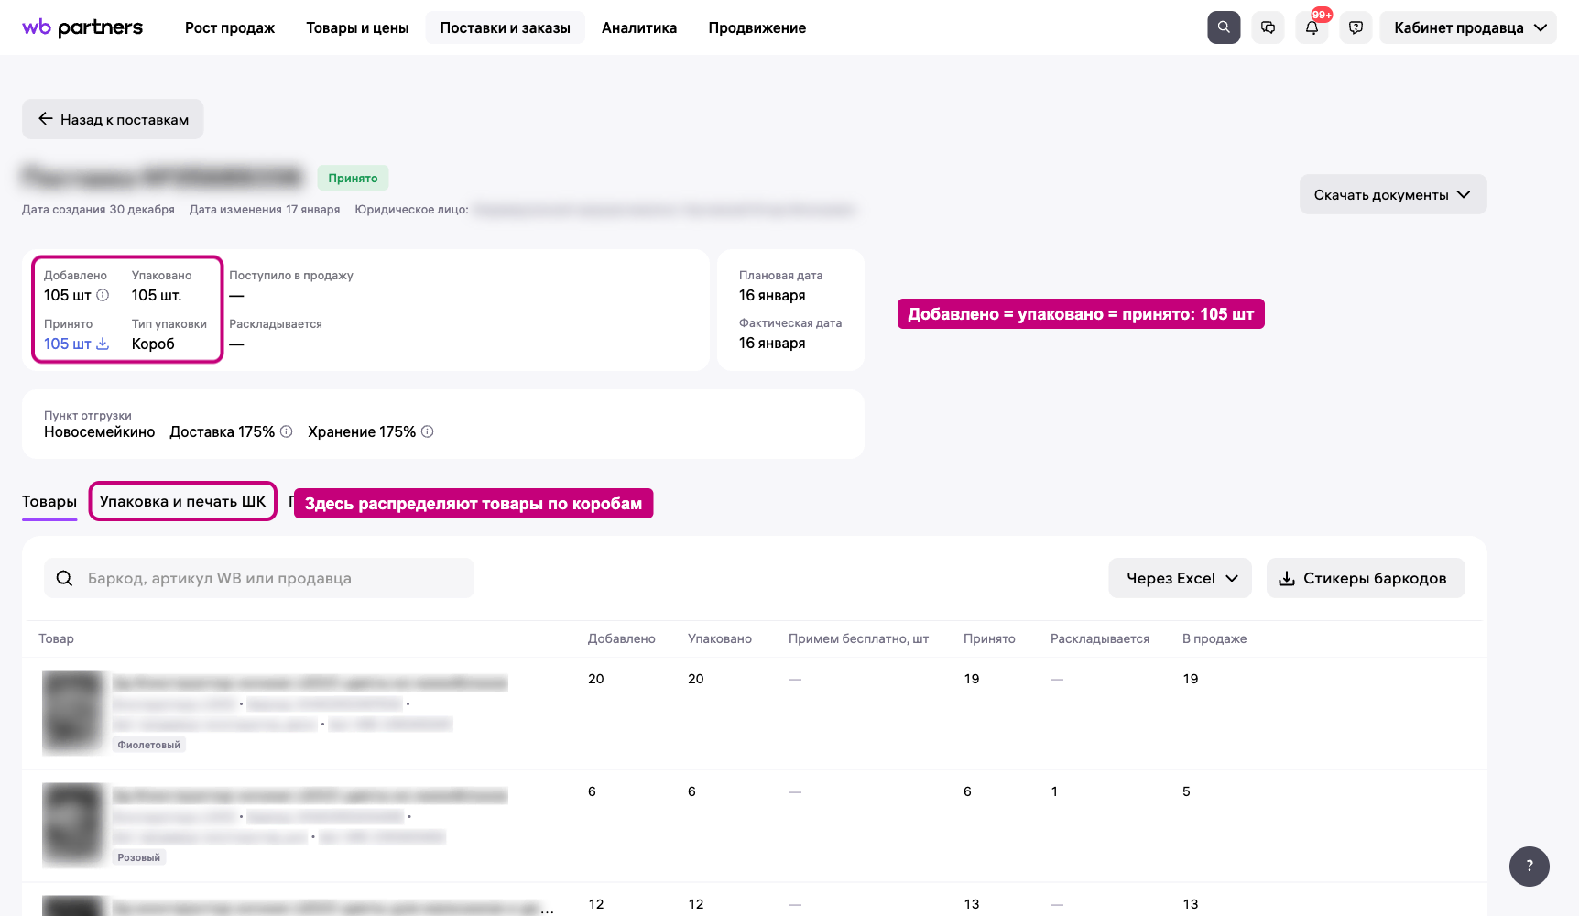Click the Принято status badge
Screen dimensions: 1579x916
(353, 178)
